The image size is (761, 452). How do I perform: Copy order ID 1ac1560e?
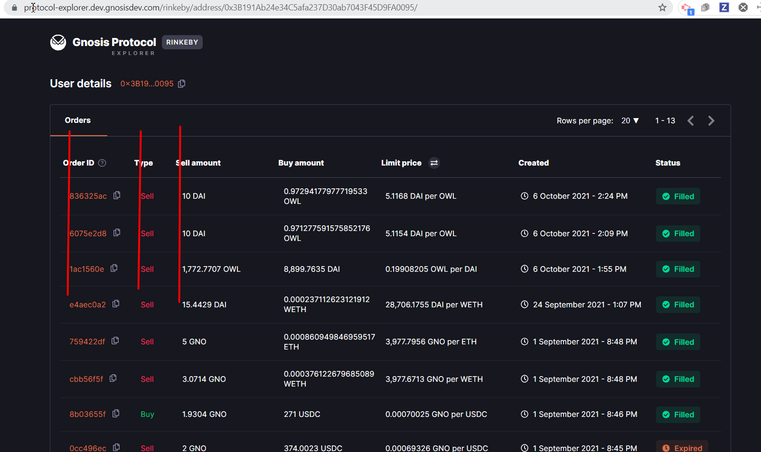[x=114, y=268]
